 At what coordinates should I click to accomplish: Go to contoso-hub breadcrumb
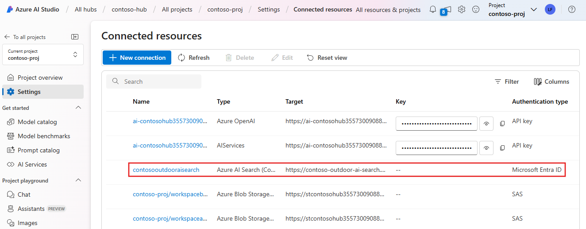pyautogui.click(x=129, y=9)
